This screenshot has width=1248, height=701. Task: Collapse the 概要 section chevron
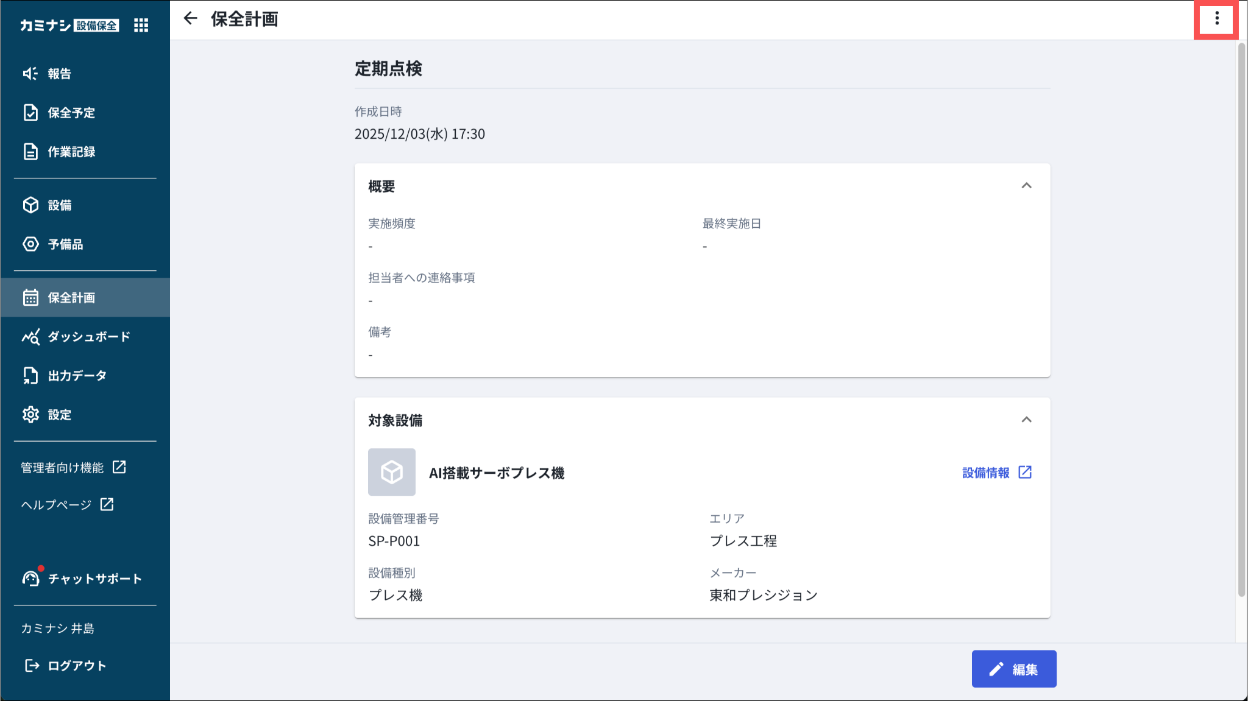click(x=1026, y=186)
